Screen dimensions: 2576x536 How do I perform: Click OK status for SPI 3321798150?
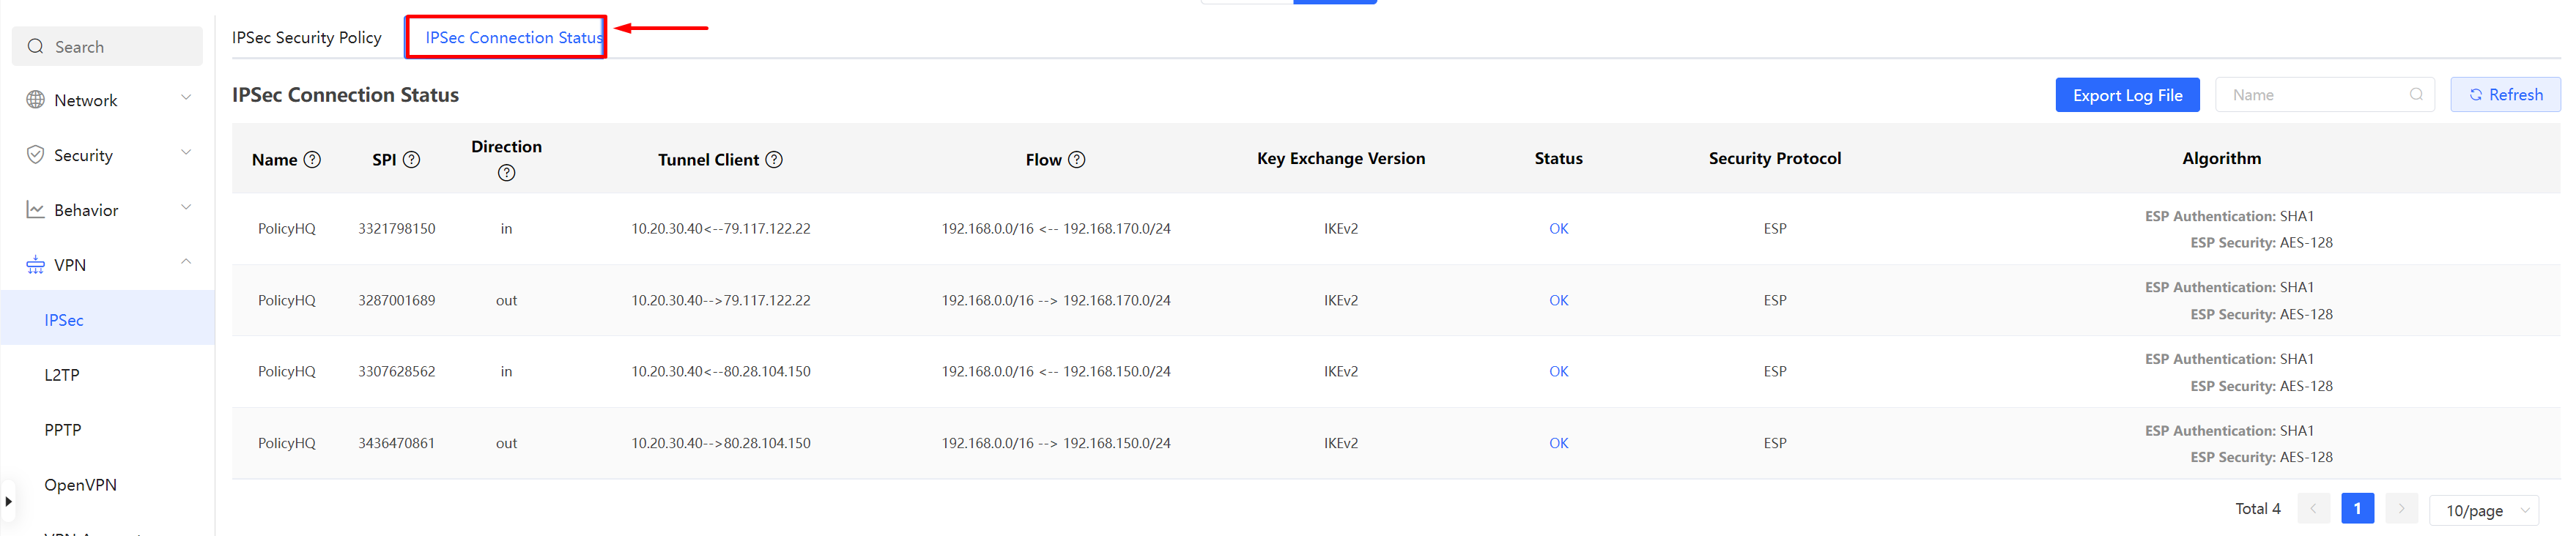click(x=1558, y=229)
